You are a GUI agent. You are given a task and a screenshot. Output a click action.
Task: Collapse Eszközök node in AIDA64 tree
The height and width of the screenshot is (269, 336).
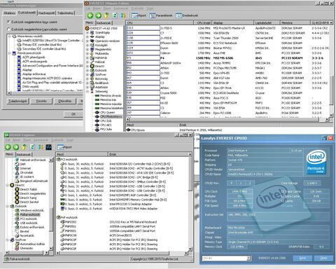pyautogui.click(x=8, y=206)
